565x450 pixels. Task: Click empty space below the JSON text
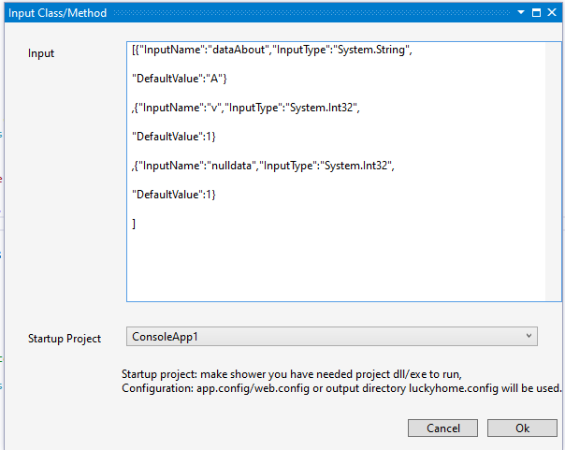[335, 267]
